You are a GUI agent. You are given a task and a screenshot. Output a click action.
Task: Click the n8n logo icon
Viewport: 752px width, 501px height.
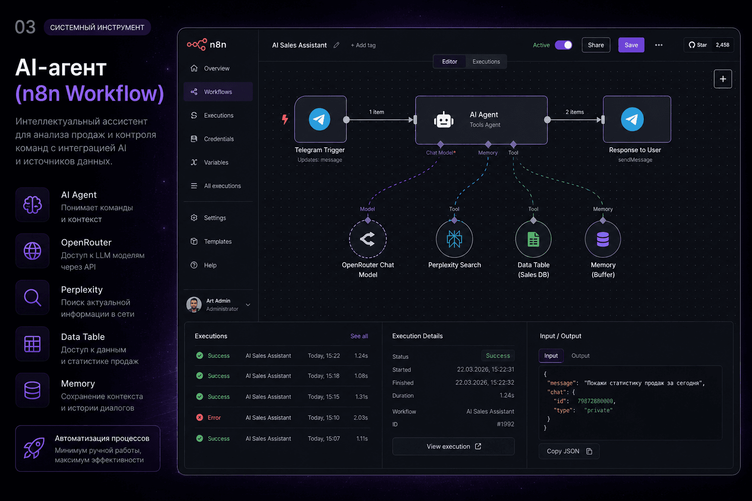[x=197, y=45]
